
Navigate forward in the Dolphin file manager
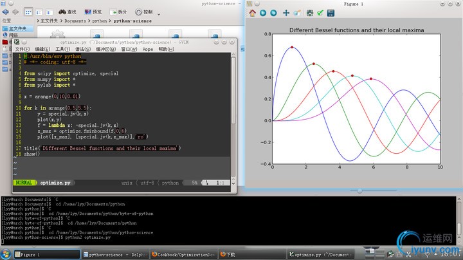[15, 12]
